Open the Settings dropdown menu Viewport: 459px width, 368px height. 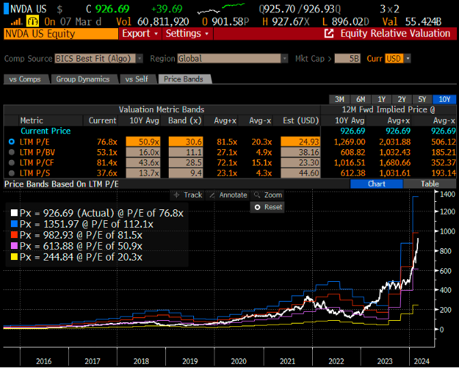tap(187, 34)
